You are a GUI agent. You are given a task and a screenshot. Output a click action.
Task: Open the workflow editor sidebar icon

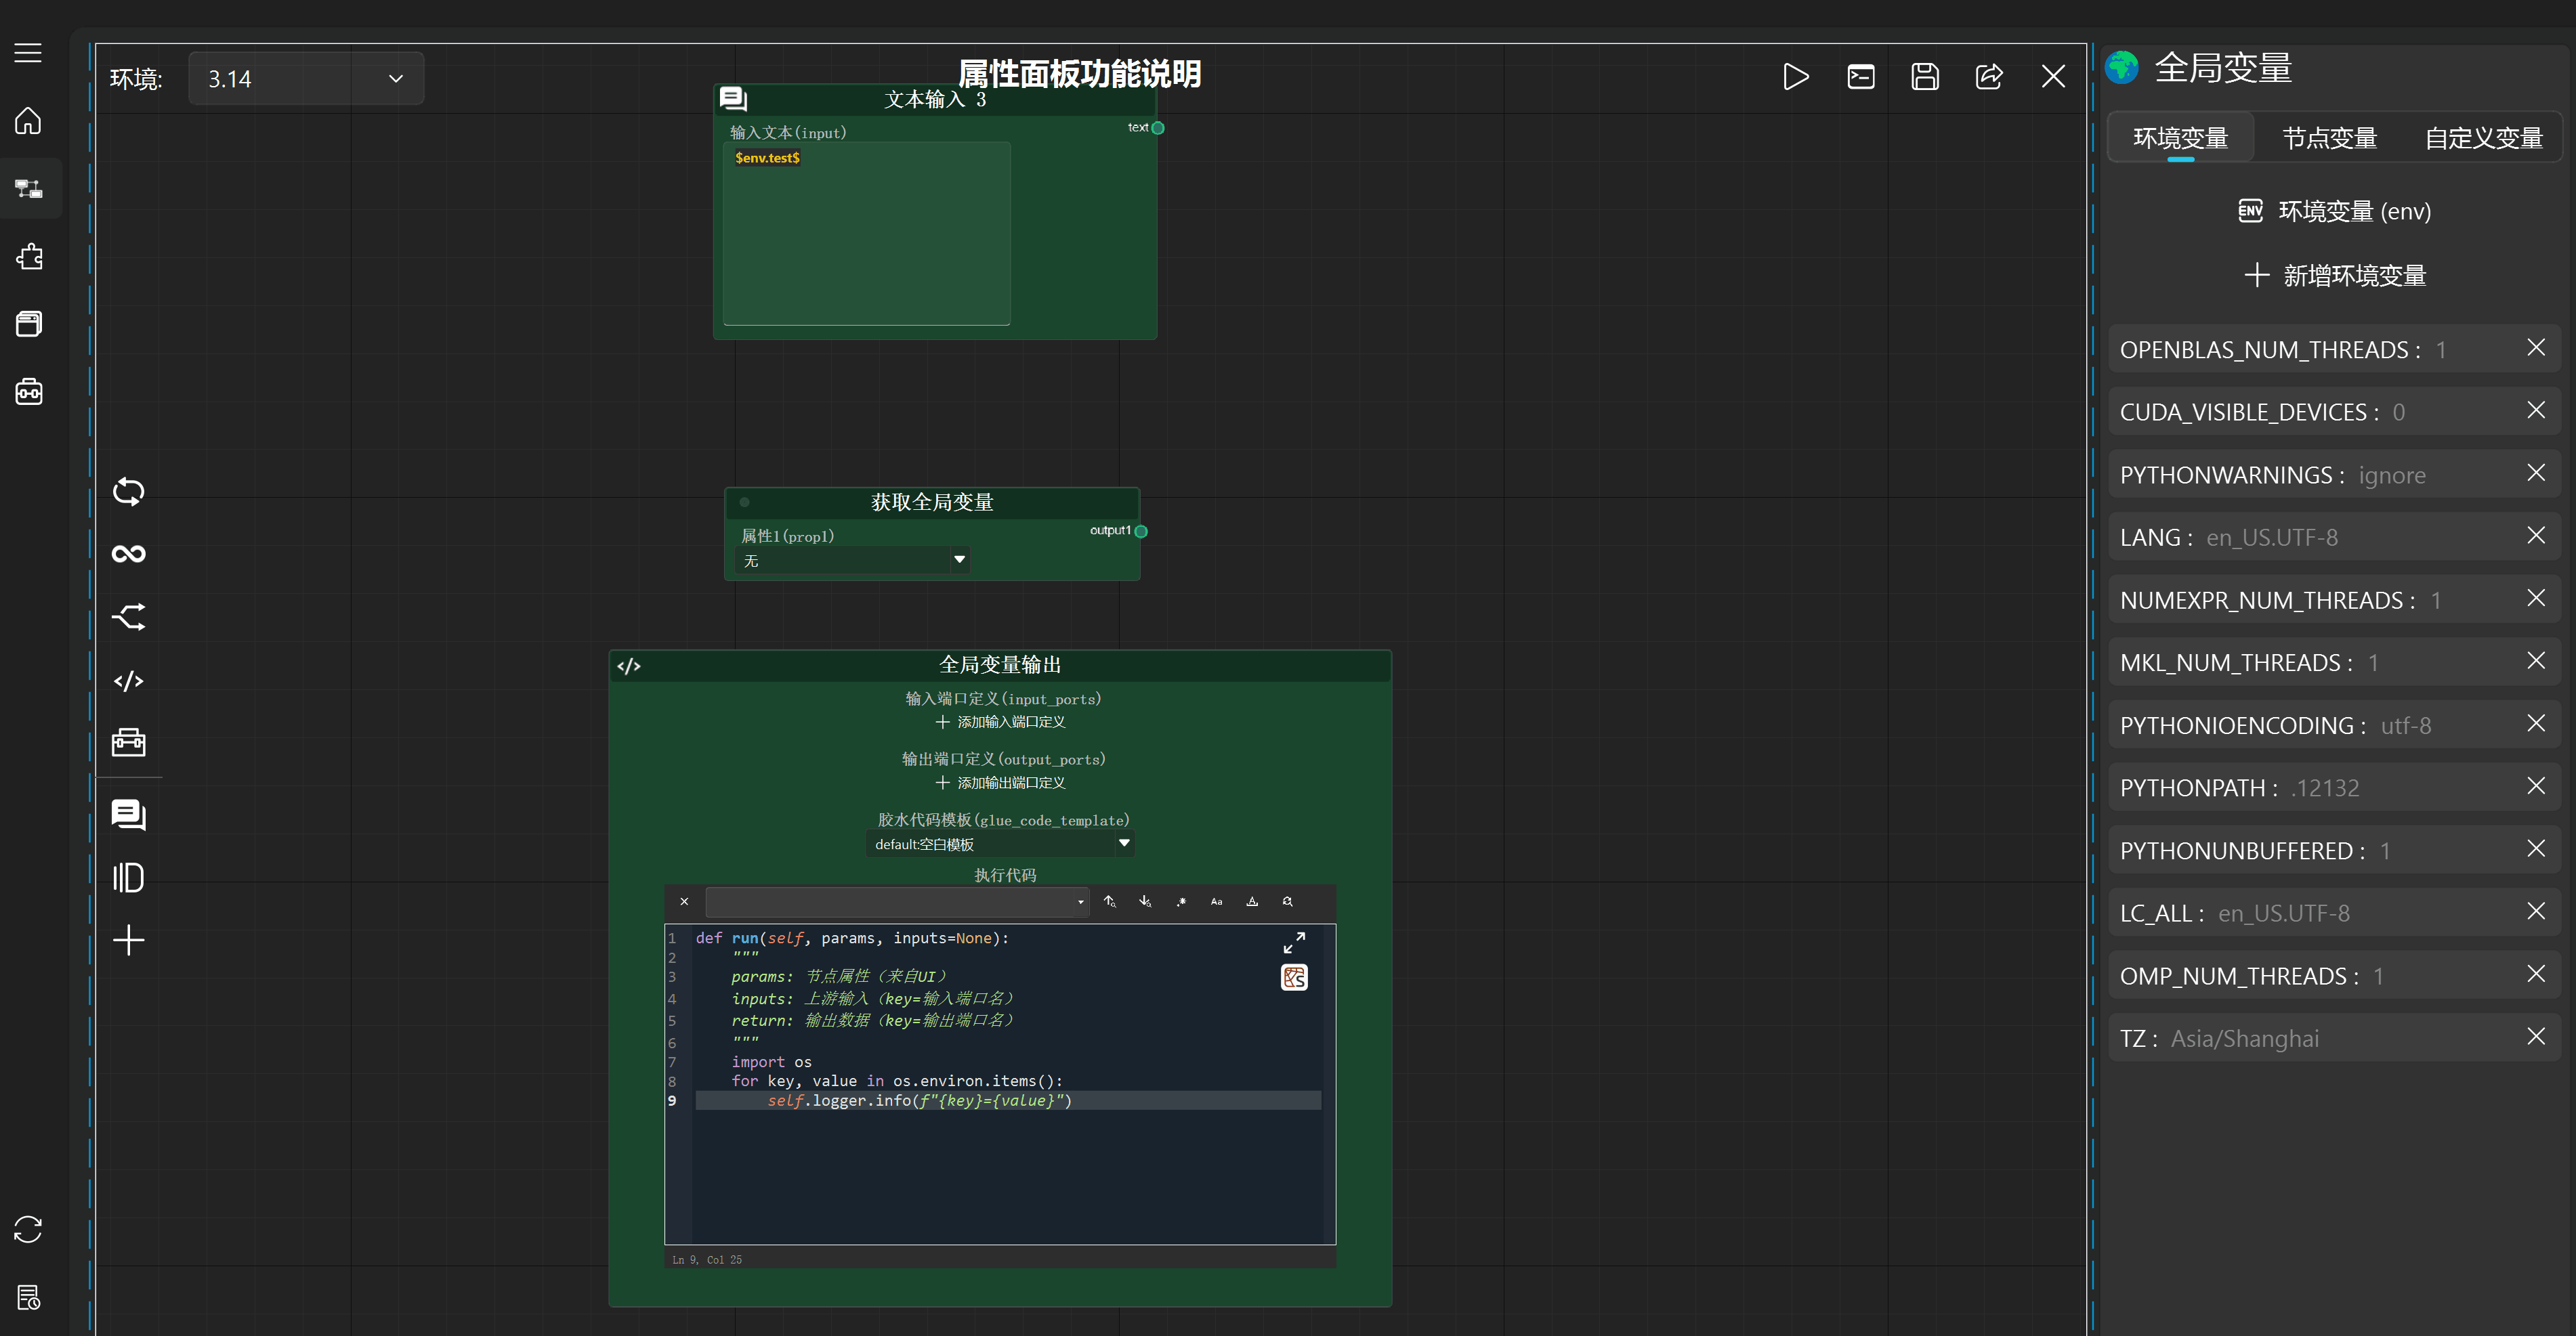(28, 188)
